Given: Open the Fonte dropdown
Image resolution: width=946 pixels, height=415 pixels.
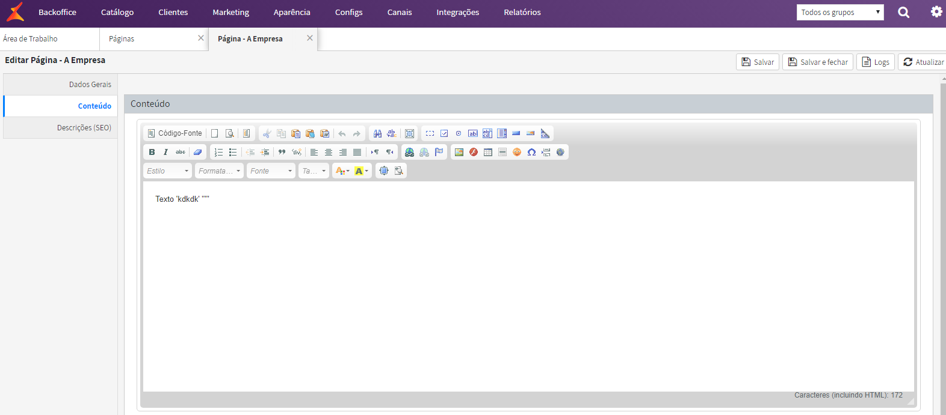Looking at the screenshot, I should pyautogui.click(x=271, y=171).
